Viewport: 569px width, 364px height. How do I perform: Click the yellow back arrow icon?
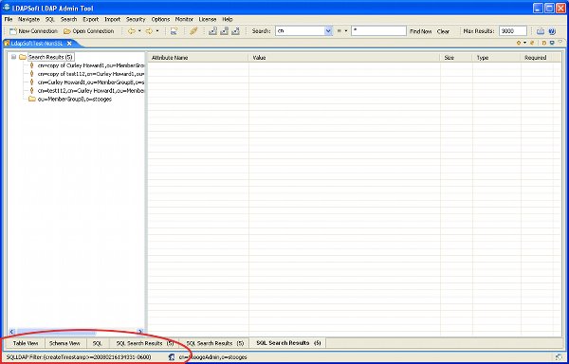[132, 31]
